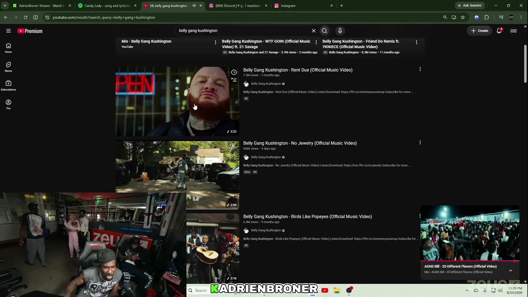Focus the YouTube search box
The width and height of the screenshot is (528, 297).
243,31
